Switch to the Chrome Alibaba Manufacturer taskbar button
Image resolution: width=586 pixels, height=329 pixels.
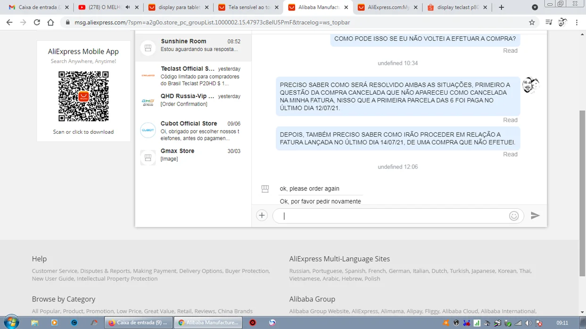point(208,323)
